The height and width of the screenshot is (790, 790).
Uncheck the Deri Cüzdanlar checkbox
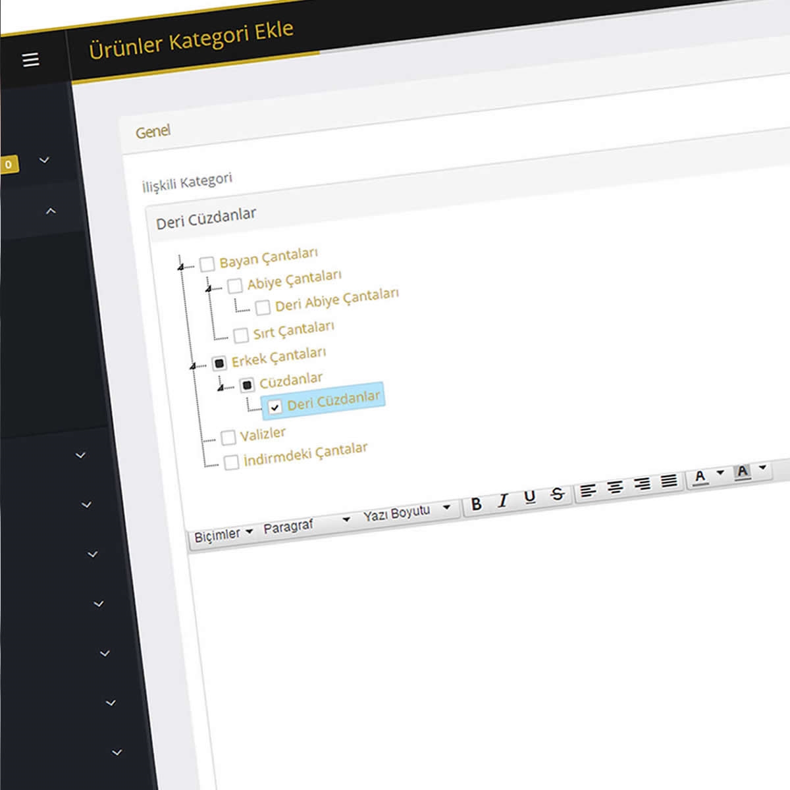click(x=275, y=407)
